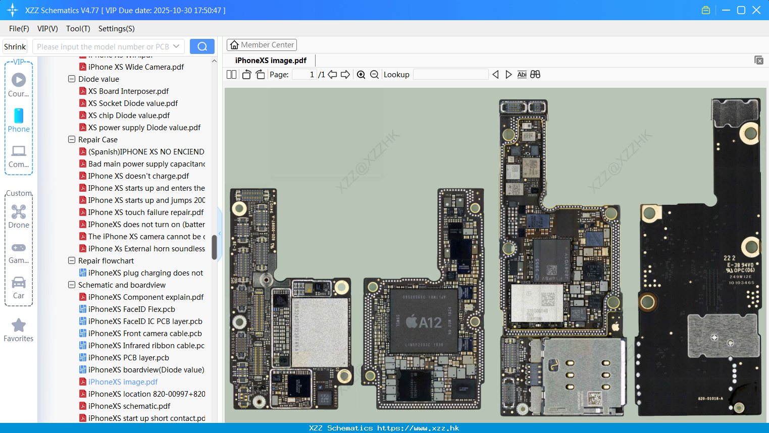The width and height of the screenshot is (769, 433).
Task: Click the Shrink button
Action: click(15, 46)
